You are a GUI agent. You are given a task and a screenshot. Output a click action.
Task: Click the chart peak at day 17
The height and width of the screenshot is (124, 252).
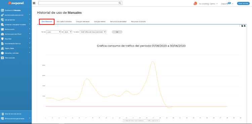pyautogui.click(x=153, y=61)
